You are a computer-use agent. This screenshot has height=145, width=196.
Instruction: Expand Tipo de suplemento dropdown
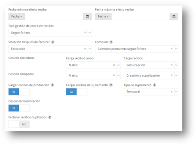click(x=176, y=91)
